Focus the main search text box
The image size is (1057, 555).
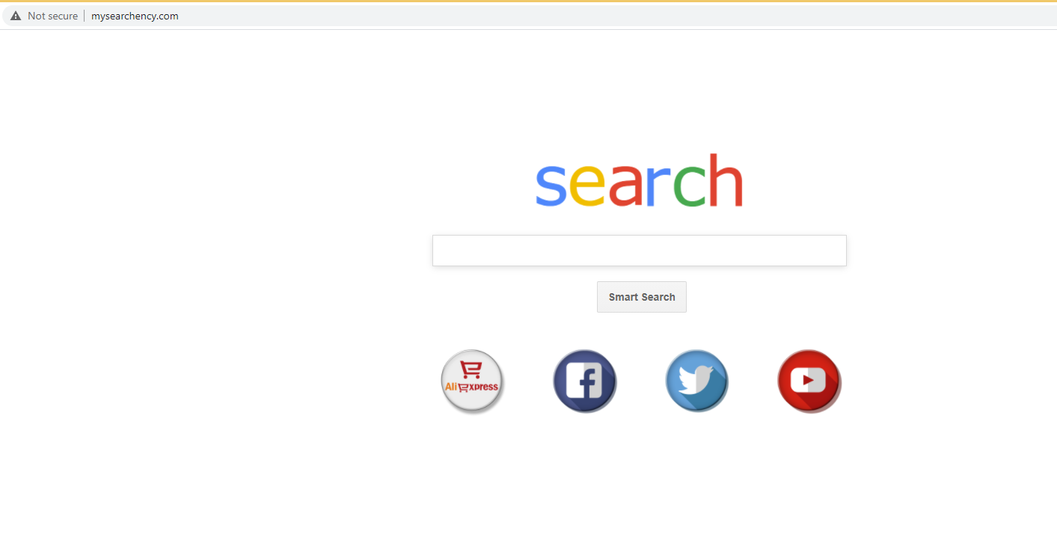(639, 251)
